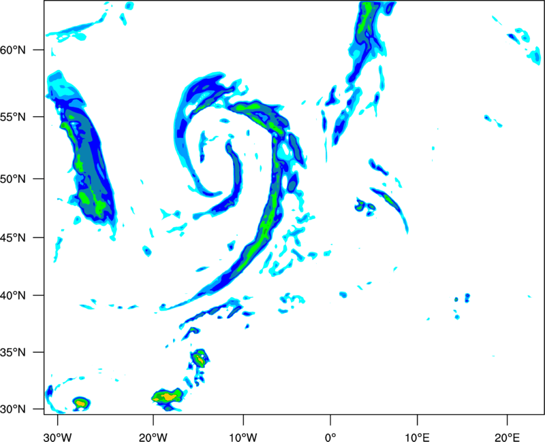Select the 10°W longitude label
The image size is (545, 442).
[x=243, y=437]
